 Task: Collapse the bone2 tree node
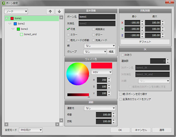tap(10, 24)
